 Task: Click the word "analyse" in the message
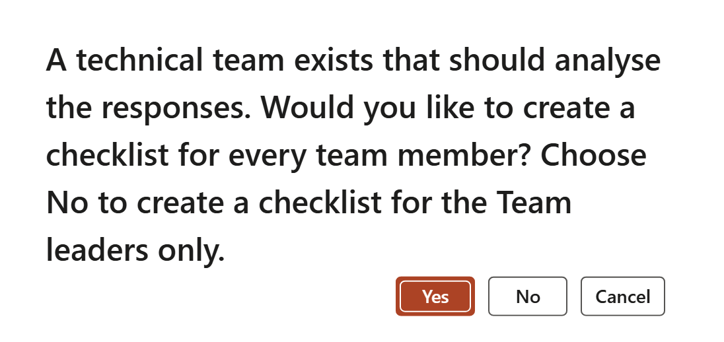pos(607,61)
